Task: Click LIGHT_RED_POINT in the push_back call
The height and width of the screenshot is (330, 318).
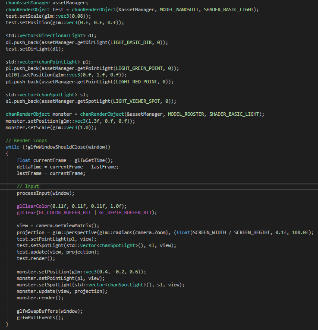Action: [x=136, y=82]
